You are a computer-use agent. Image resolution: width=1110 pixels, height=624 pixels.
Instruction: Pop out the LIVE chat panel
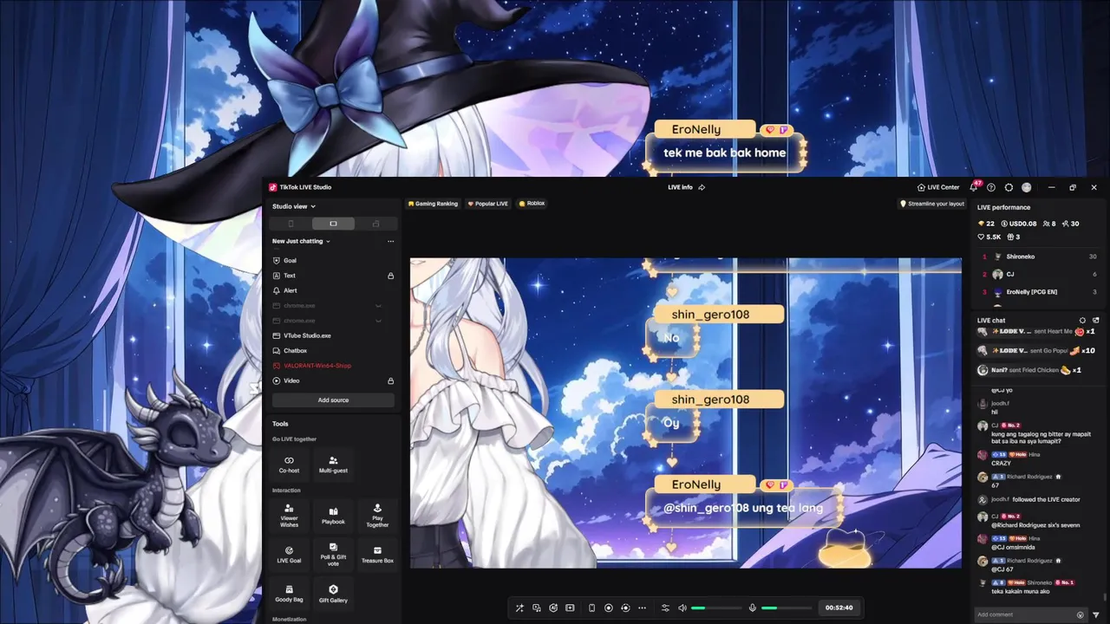click(x=1096, y=321)
